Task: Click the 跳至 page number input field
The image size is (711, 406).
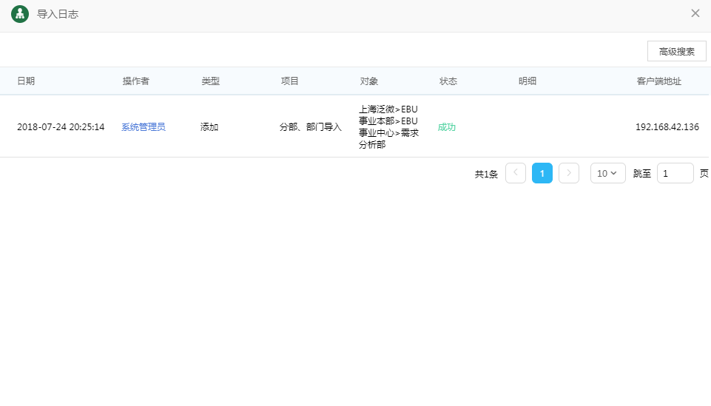Action: pos(675,173)
